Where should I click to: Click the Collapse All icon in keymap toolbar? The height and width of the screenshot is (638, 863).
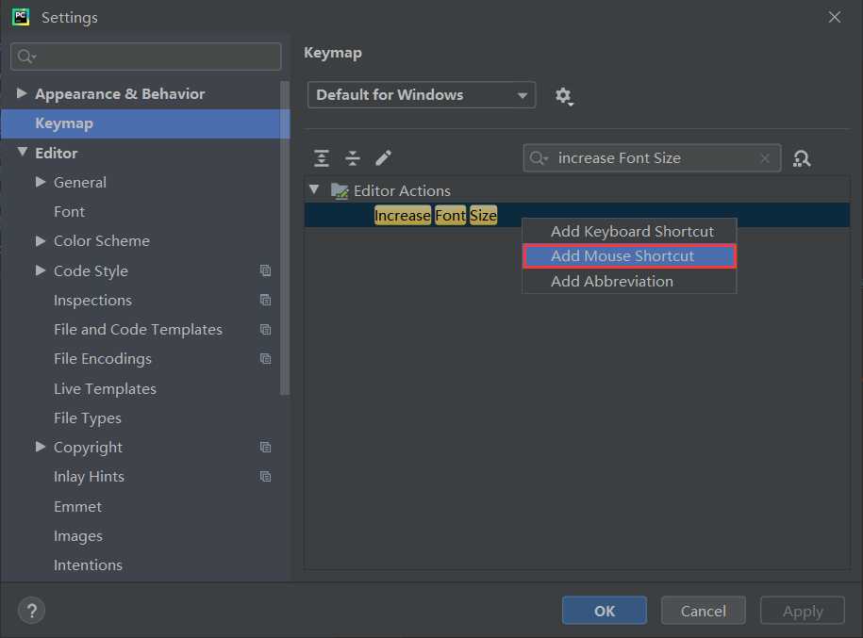point(352,158)
